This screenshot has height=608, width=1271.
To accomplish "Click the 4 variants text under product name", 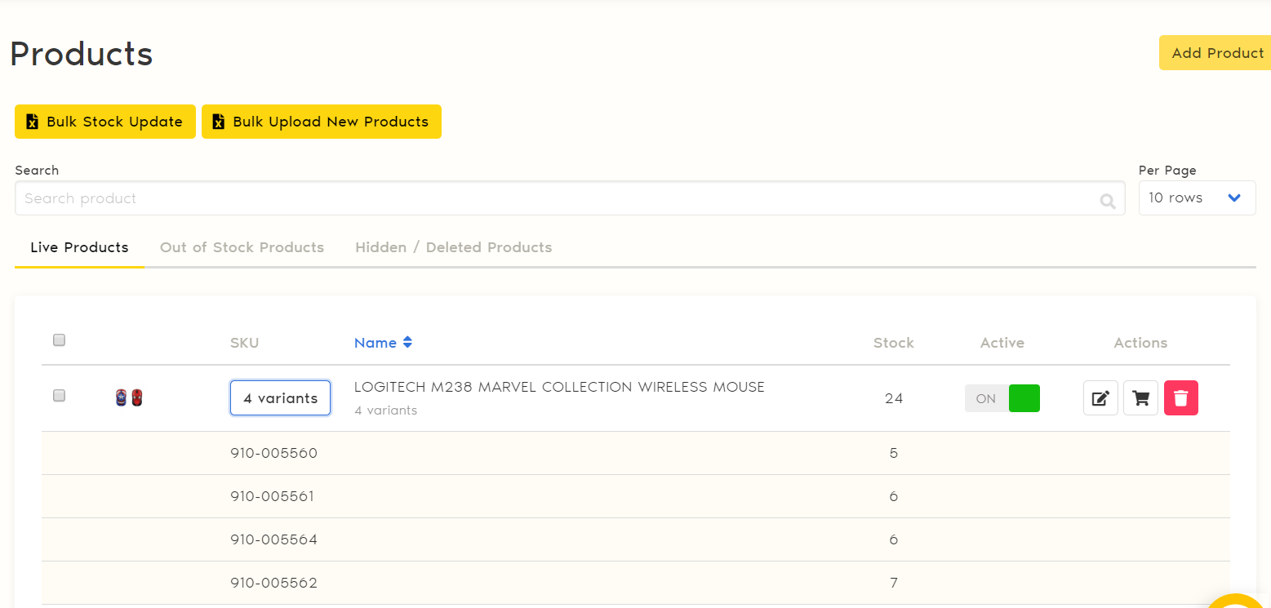I will [x=385, y=411].
